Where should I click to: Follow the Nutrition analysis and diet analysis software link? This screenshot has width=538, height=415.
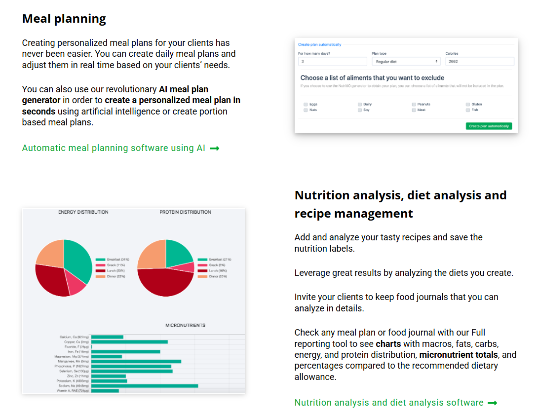coord(389,403)
